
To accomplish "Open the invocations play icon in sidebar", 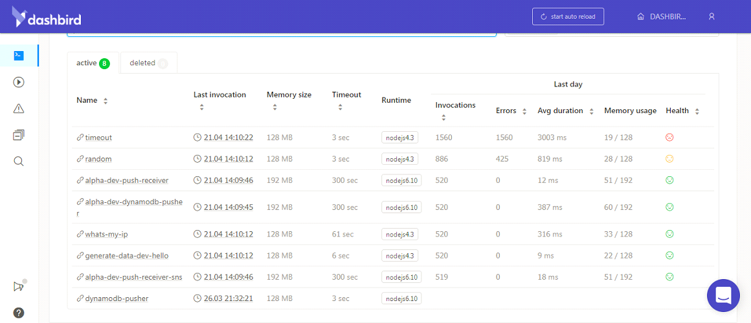I will [19, 82].
